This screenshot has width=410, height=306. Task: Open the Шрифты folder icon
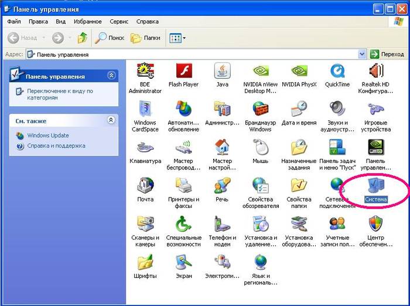click(x=145, y=262)
